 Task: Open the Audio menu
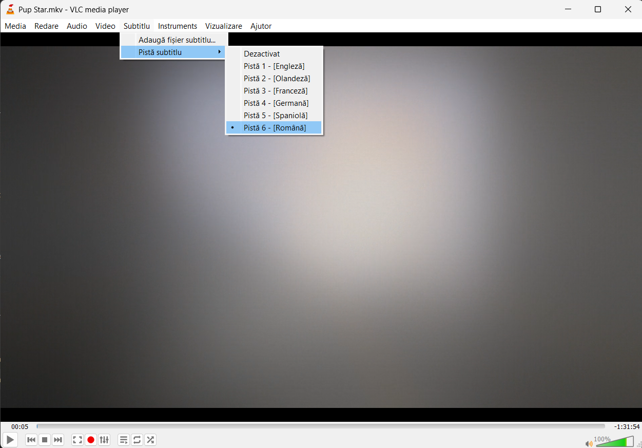77,26
